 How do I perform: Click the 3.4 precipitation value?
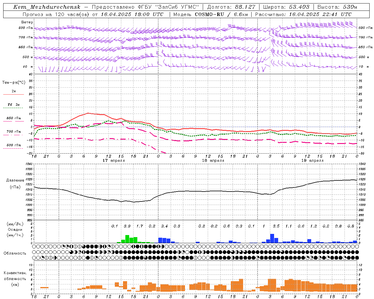pos(165,226)
